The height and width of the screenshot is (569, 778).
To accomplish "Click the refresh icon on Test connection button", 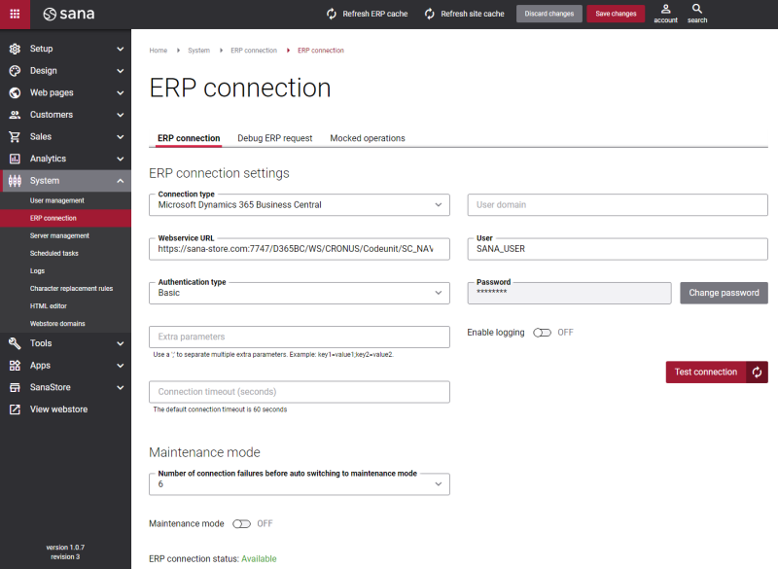I will [x=757, y=373].
